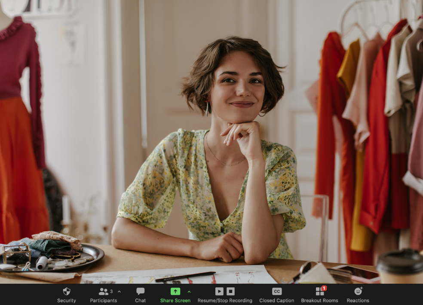423x305 pixels.
Task: Enable Closed Caption via CC icon
Action: [x=277, y=291]
